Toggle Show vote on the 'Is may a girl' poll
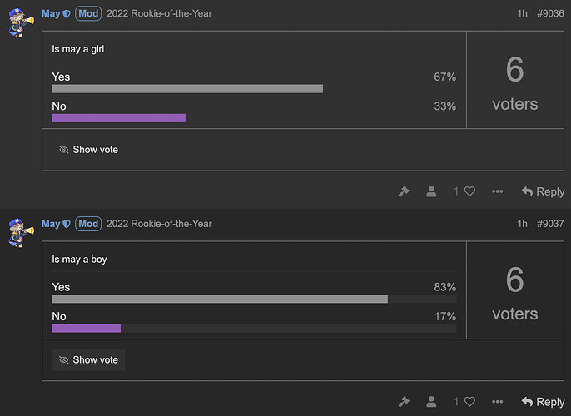The height and width of the screenshot is (416, 571). click(x=88, y=150)
